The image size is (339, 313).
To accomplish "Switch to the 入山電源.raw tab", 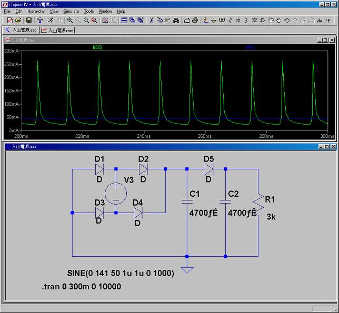I will pos(57,30).
